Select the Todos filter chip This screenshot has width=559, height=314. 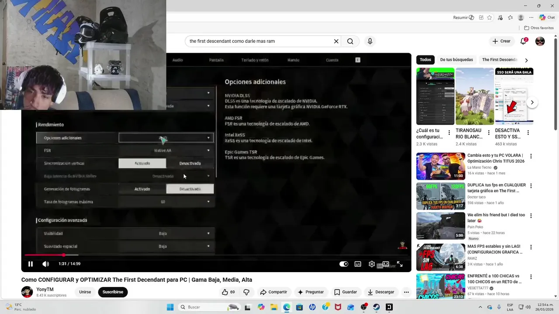tap(425, 60)
